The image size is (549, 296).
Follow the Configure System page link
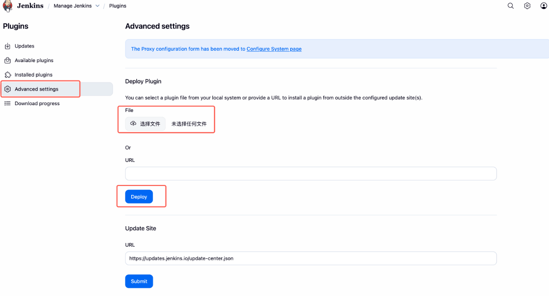coord(274,49)
